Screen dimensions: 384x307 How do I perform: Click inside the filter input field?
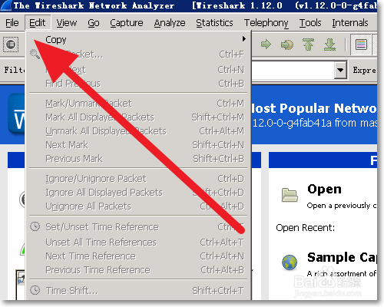click(x=293, y=70)
